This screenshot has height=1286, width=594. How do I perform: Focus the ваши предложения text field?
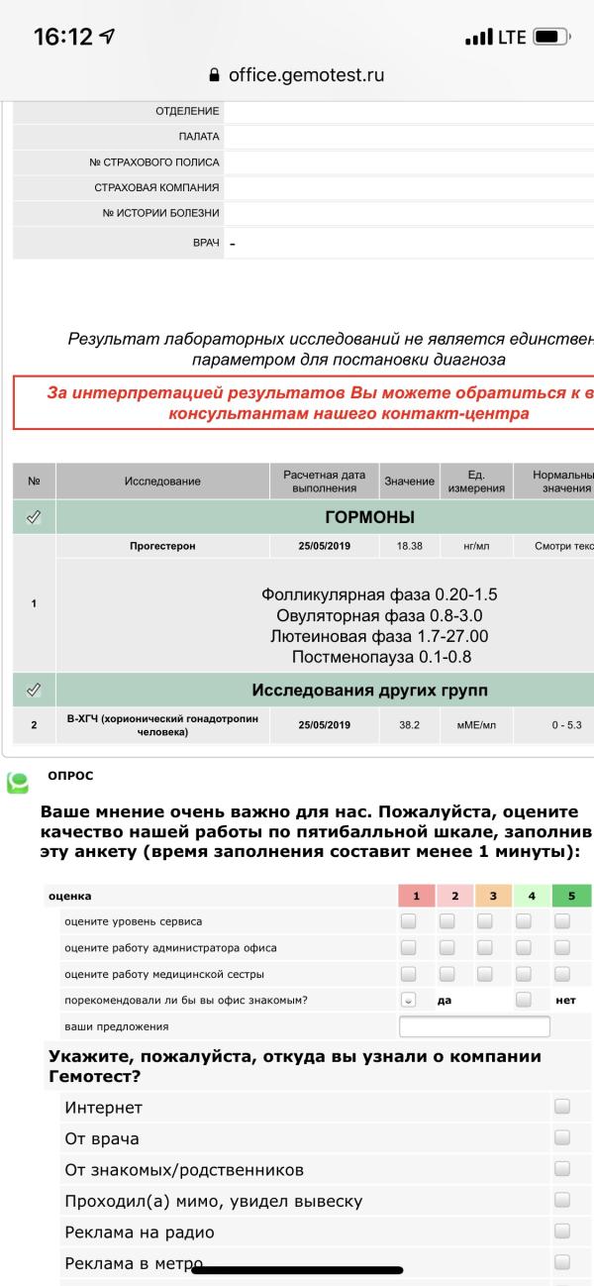474,1026
